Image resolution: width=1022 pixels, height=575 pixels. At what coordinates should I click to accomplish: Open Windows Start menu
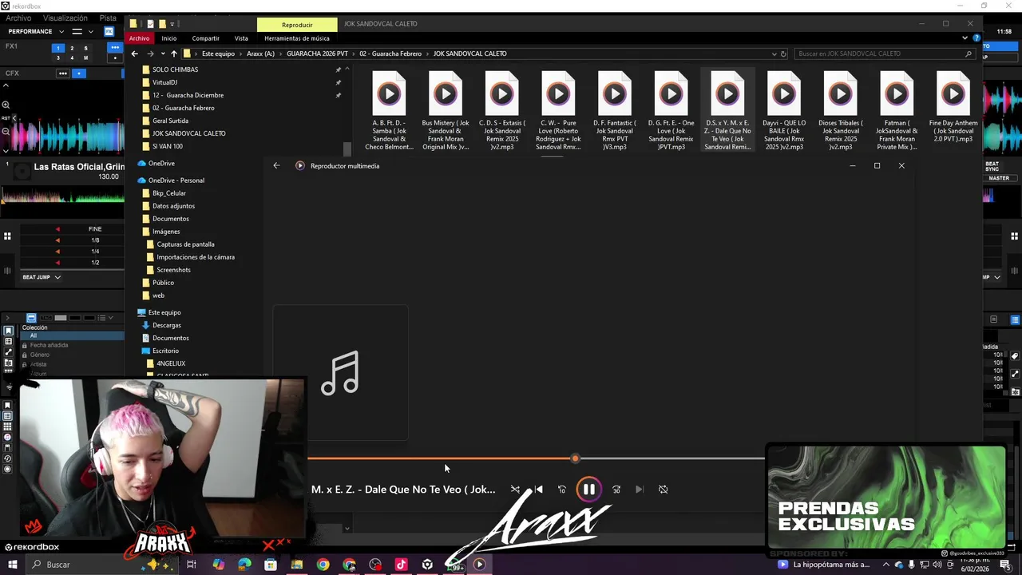(12, 565)
